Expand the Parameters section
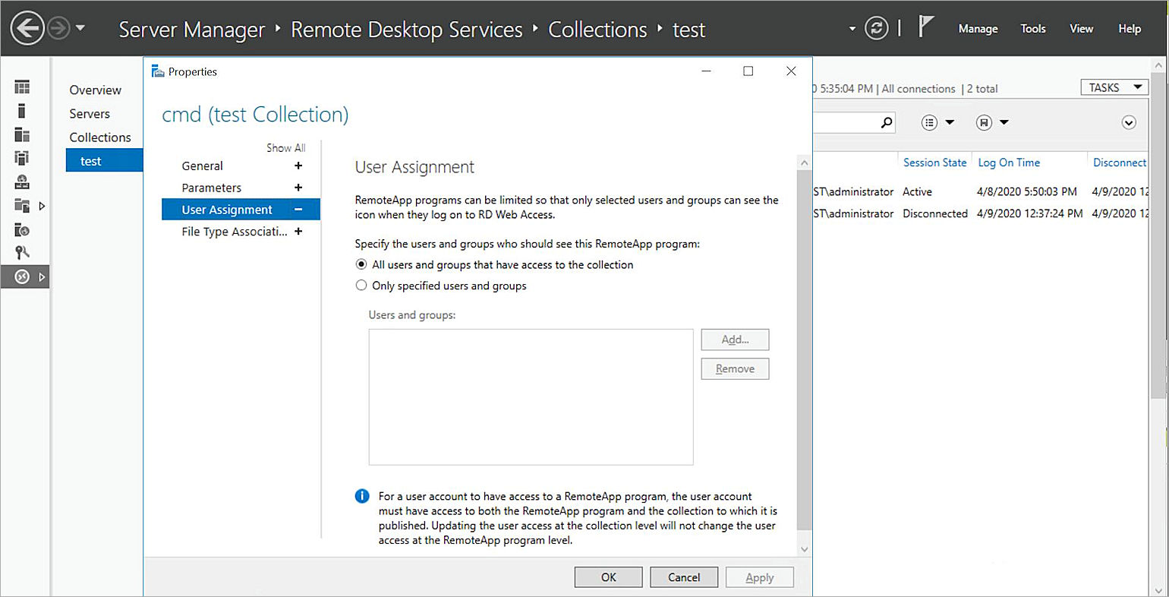 (298, 188)
